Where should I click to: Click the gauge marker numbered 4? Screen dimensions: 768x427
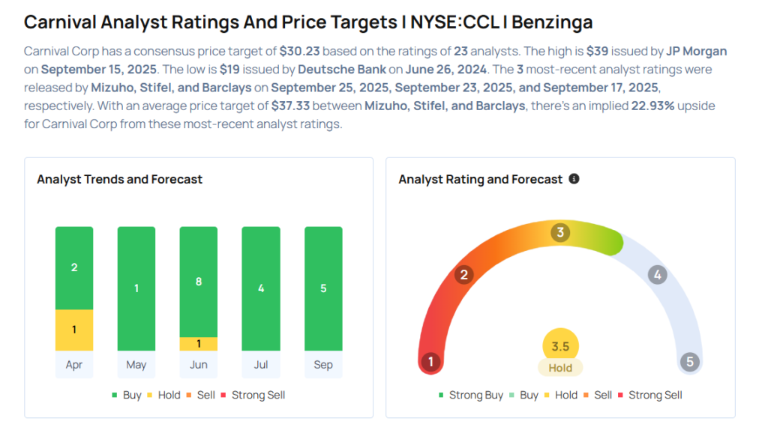click(657, 275)
